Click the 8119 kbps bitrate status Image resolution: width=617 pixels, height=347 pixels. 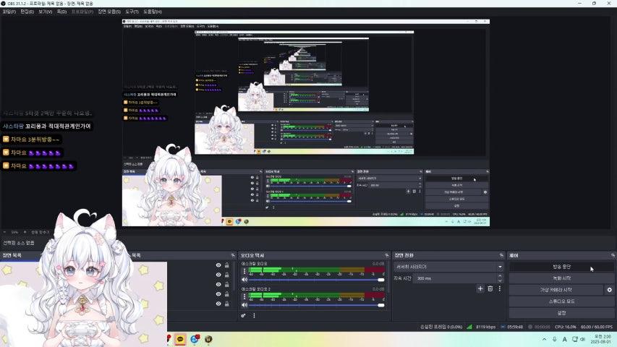(x=485, y=327)
